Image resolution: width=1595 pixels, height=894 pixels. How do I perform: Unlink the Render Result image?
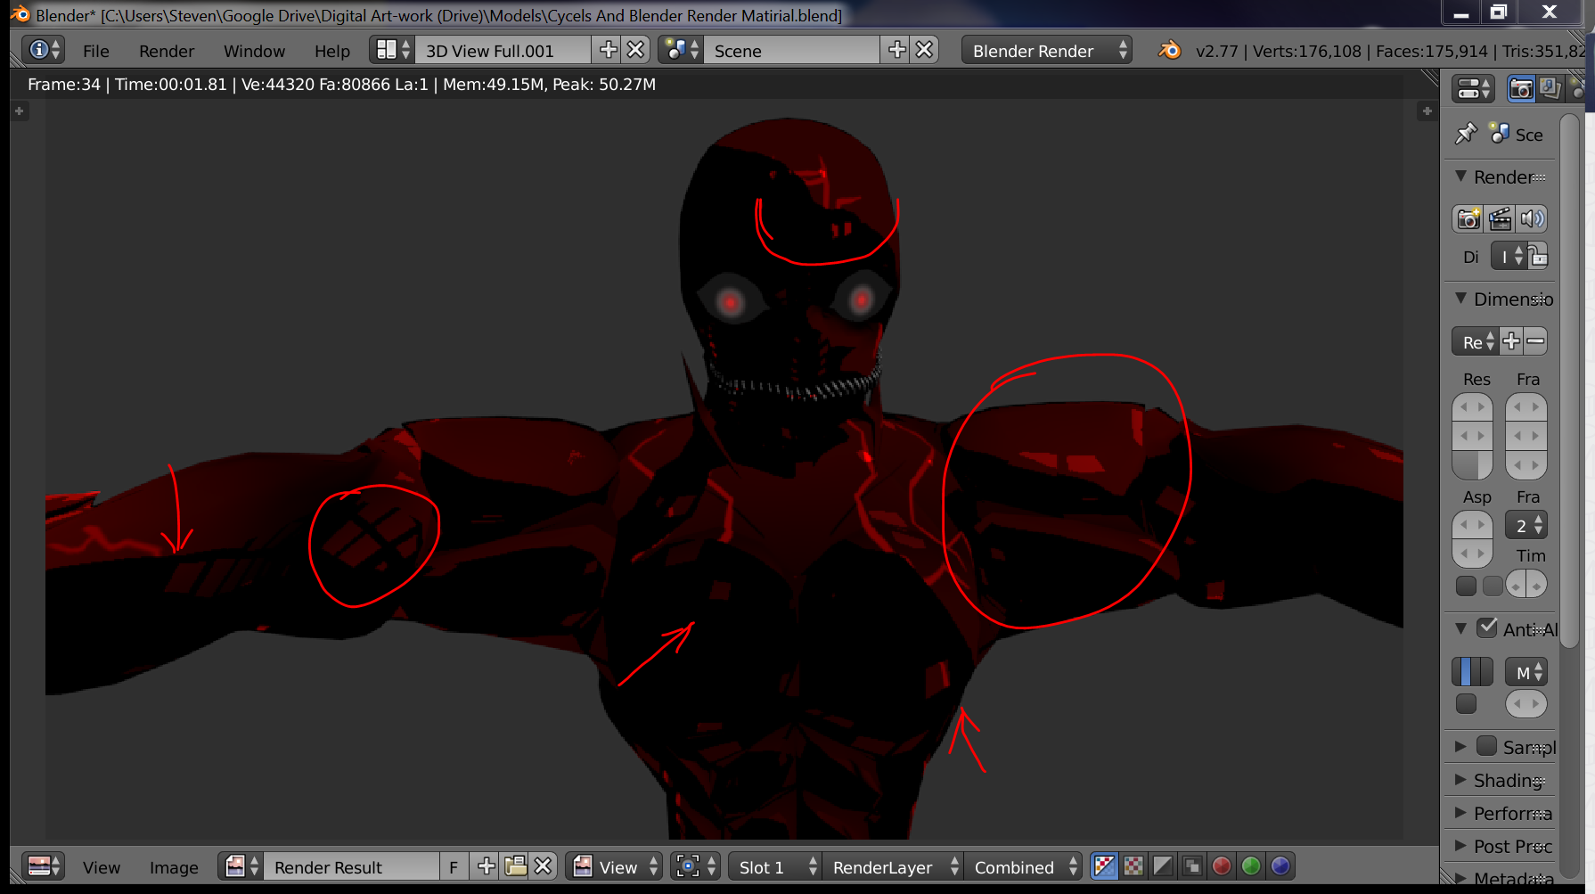[543, 866]
